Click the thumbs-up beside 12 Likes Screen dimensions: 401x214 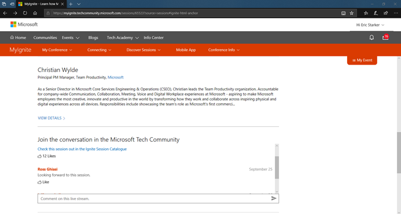click(39, 156)
